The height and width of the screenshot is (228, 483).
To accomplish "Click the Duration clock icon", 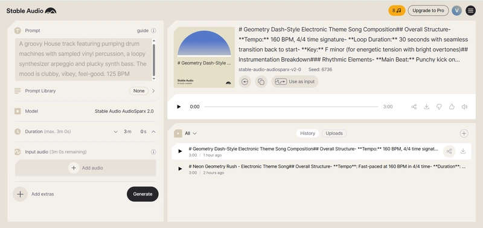I will [18, 131].
